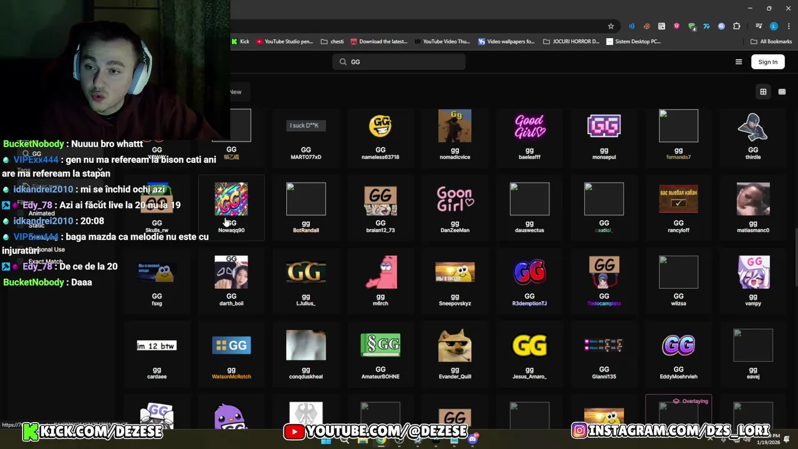Open the Chrome three-dot menu
The image size is (798, 449).
789,26
